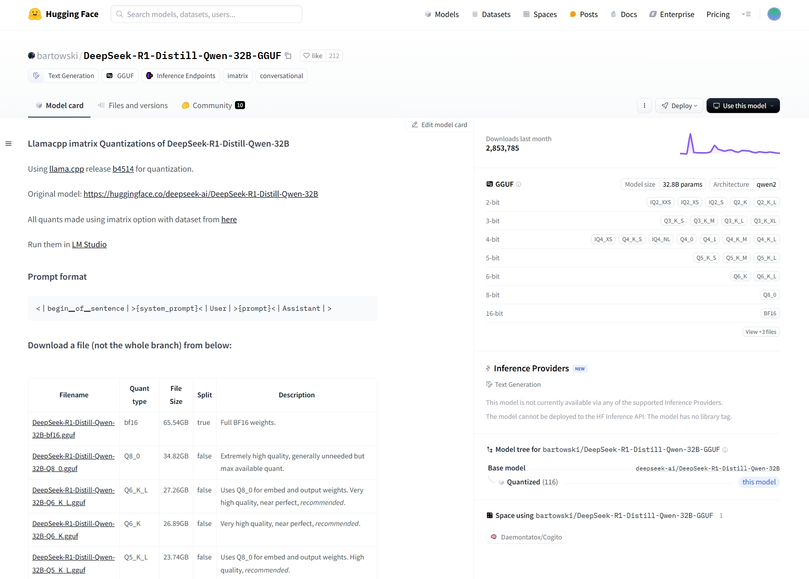Go to Datasets in top navigation
809x579 pixels.
pyautogui.click(x=491, y=14)
